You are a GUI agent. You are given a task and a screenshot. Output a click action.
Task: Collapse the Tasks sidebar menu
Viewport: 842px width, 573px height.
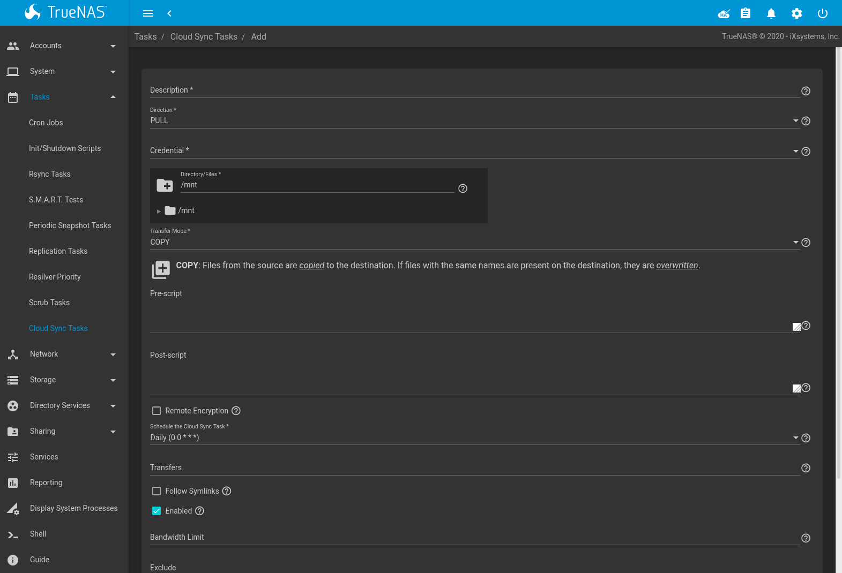(64, 97)
